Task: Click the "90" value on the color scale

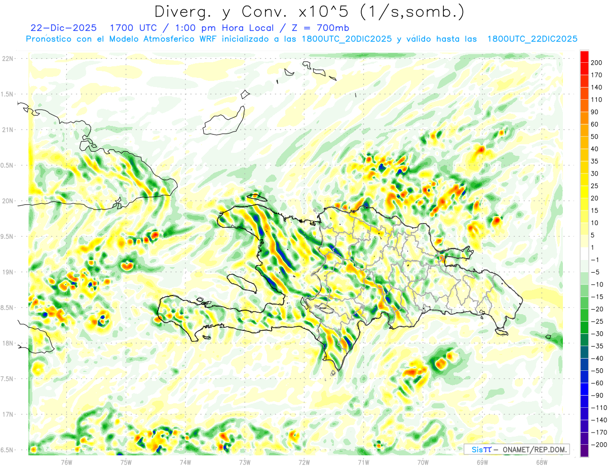Action: (596, 112)
